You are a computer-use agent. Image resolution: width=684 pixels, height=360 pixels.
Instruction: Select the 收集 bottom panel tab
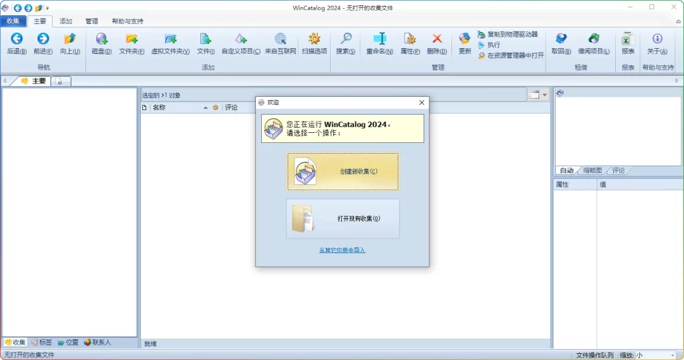coord(15,343)
